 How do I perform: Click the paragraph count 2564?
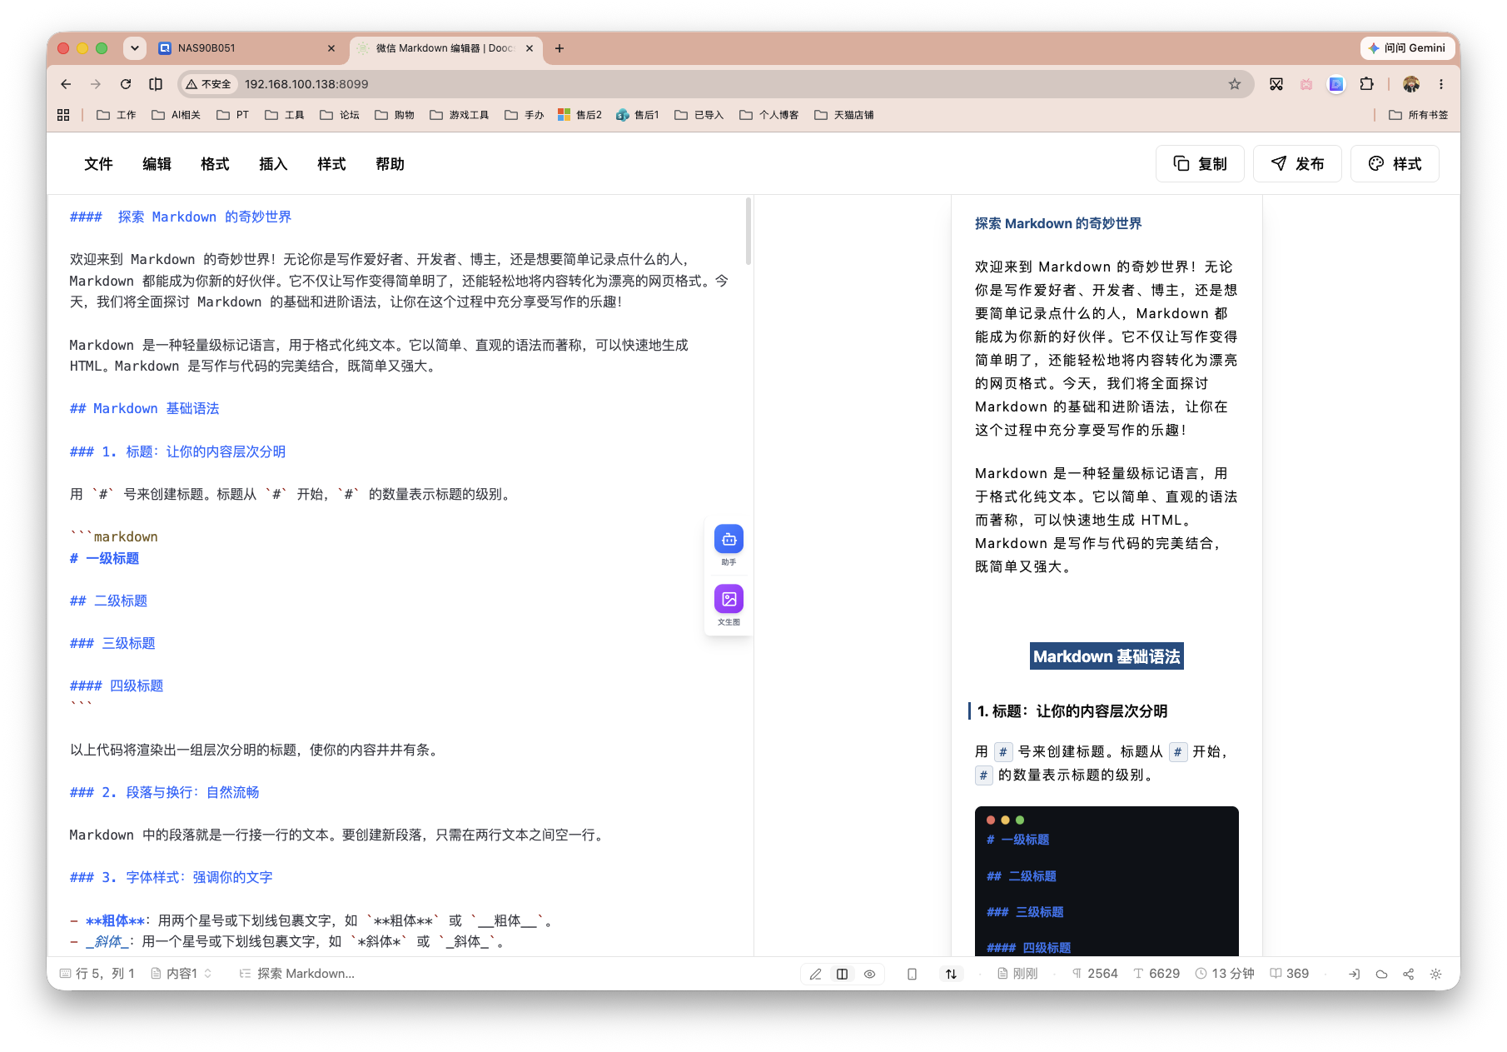point(1095,974)
